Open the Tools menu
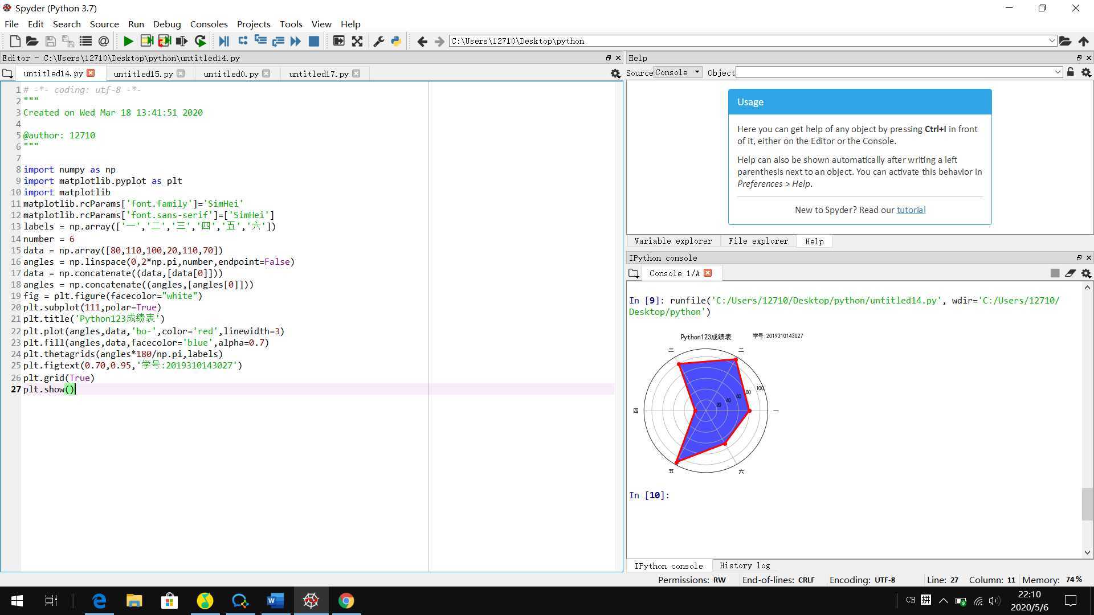 (x=291, y=24)
